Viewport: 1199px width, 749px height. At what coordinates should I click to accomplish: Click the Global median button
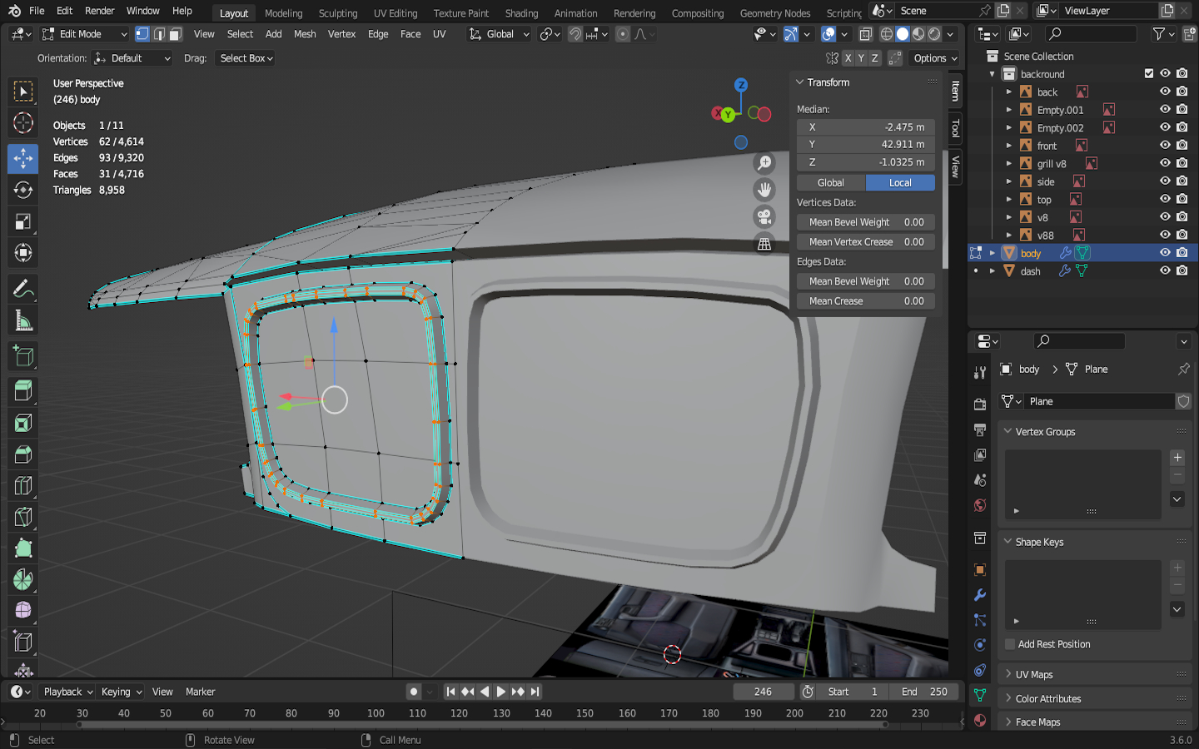click(x=831, y=183)
